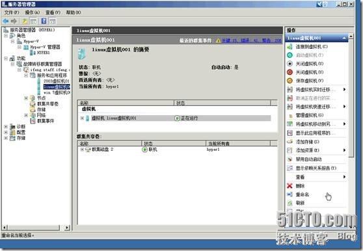Open the 操作(A) menu
This screenshot has height=251, width=363.
33,12
